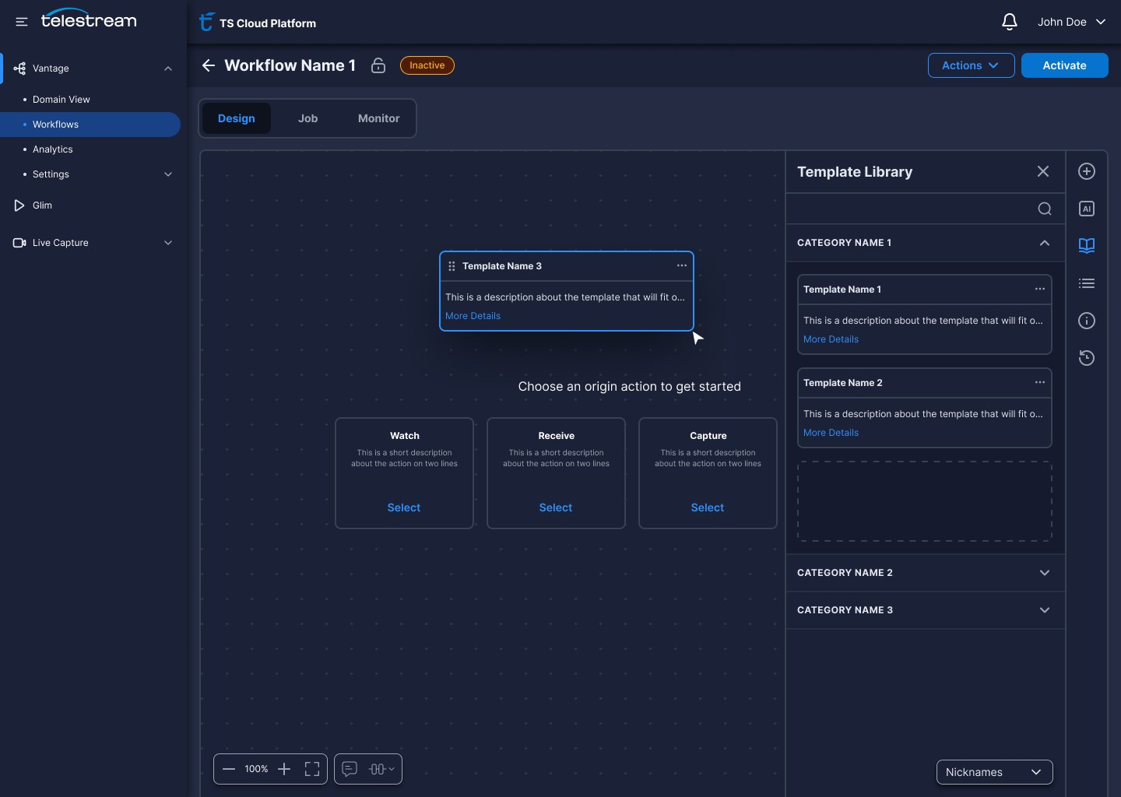
Task: Go back using the arrow beside Workflow Name 1
Action: point(209,65)
